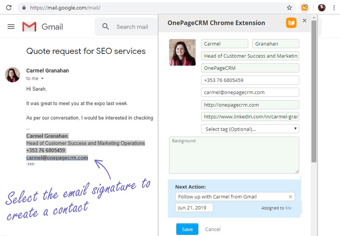Edit the last name field 'Granahan'

point(275,44)
